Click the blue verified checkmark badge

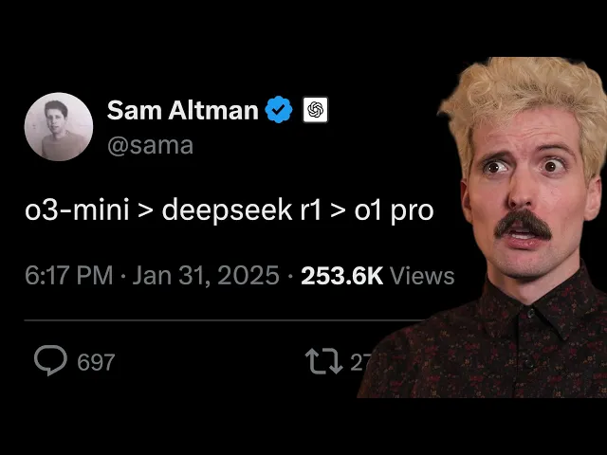[x=279, y=110]
